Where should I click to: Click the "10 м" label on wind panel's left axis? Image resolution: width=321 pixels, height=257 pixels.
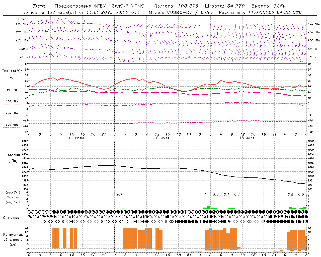point(24,57)
